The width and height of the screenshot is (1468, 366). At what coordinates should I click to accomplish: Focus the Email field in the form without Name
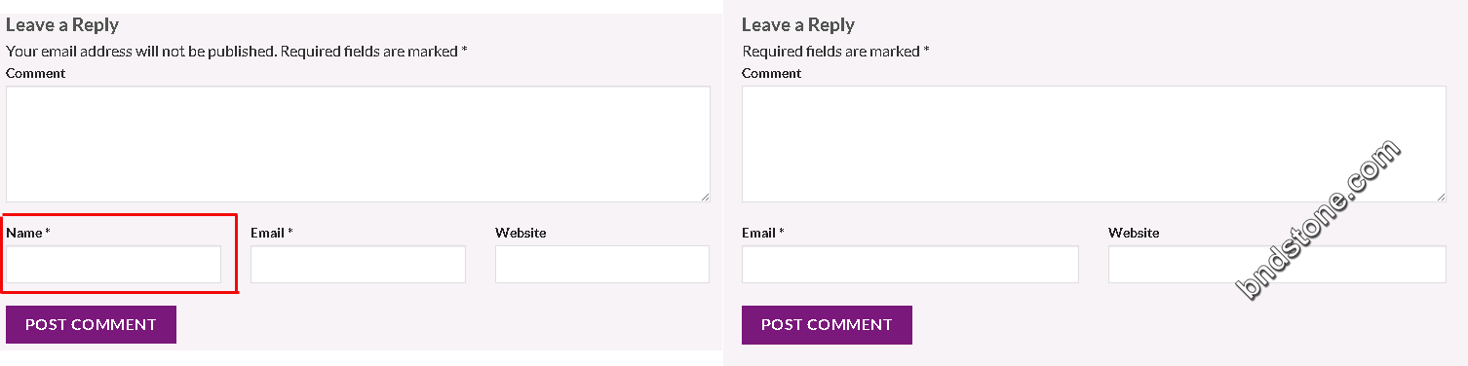pyautogui.click(x=910, y=265)
